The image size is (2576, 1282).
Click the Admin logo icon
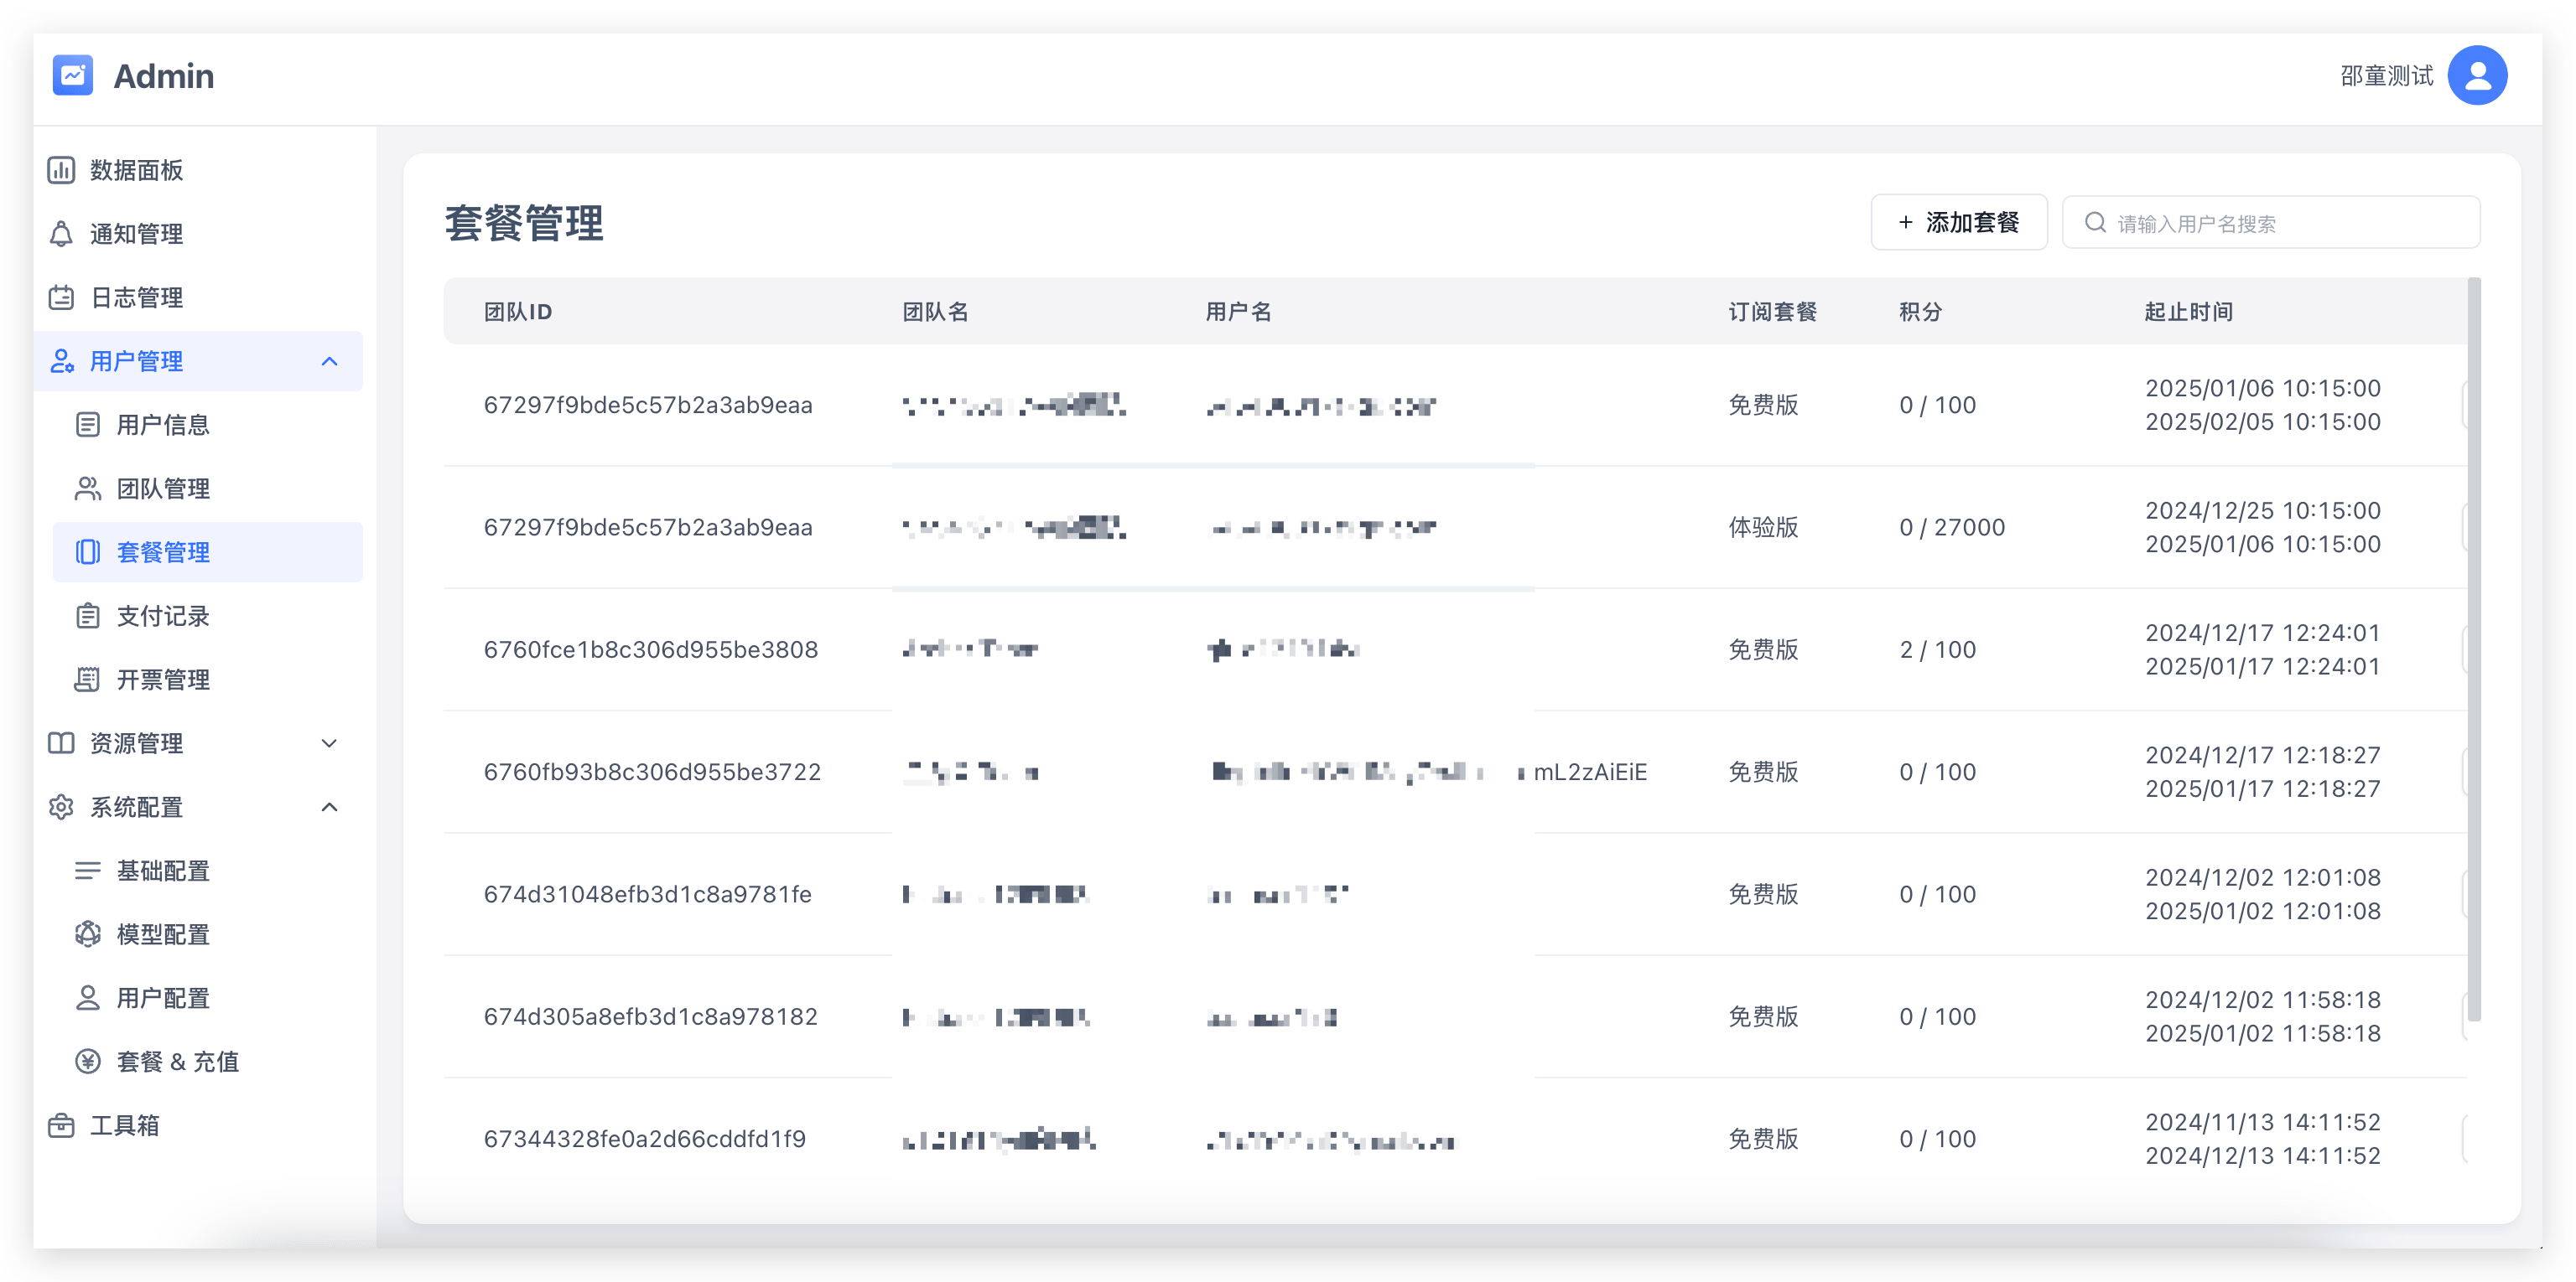(x=72, y=75)
